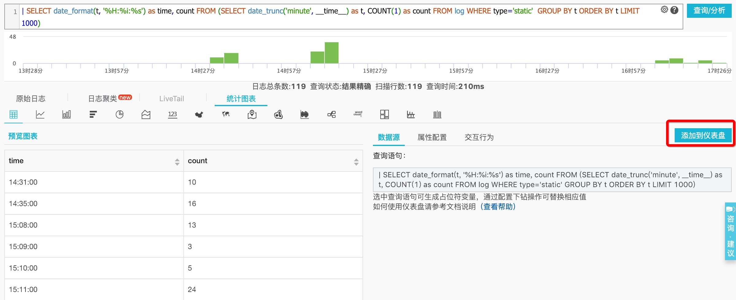Click the tallest histogram bar after 14时57分
This screenshot has height=300, width=736.
[x=332, y=53]
